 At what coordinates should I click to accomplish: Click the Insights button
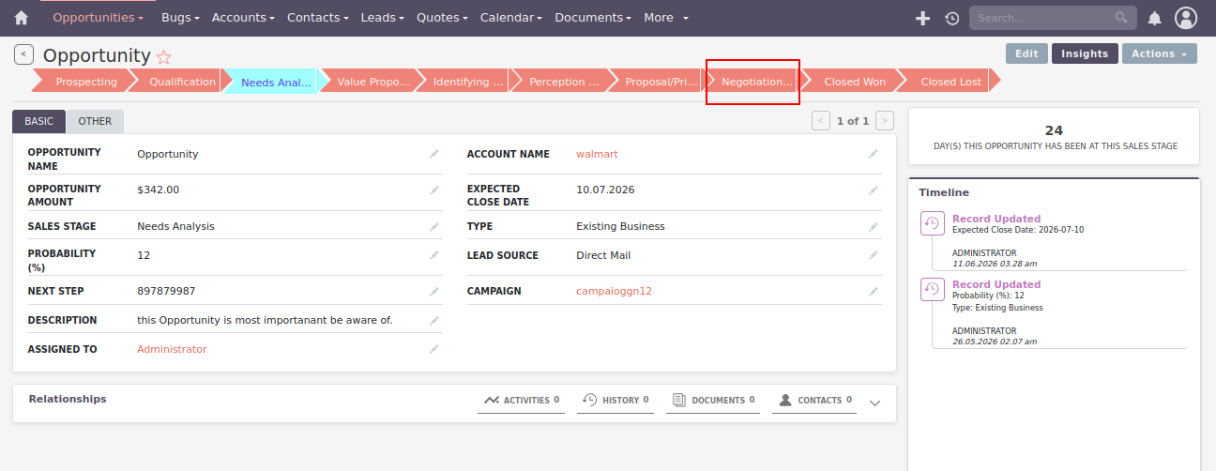click(1085, 53)
